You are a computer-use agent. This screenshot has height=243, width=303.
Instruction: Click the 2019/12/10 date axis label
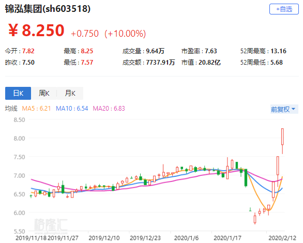pyautogui.click(x=104, y=238)
